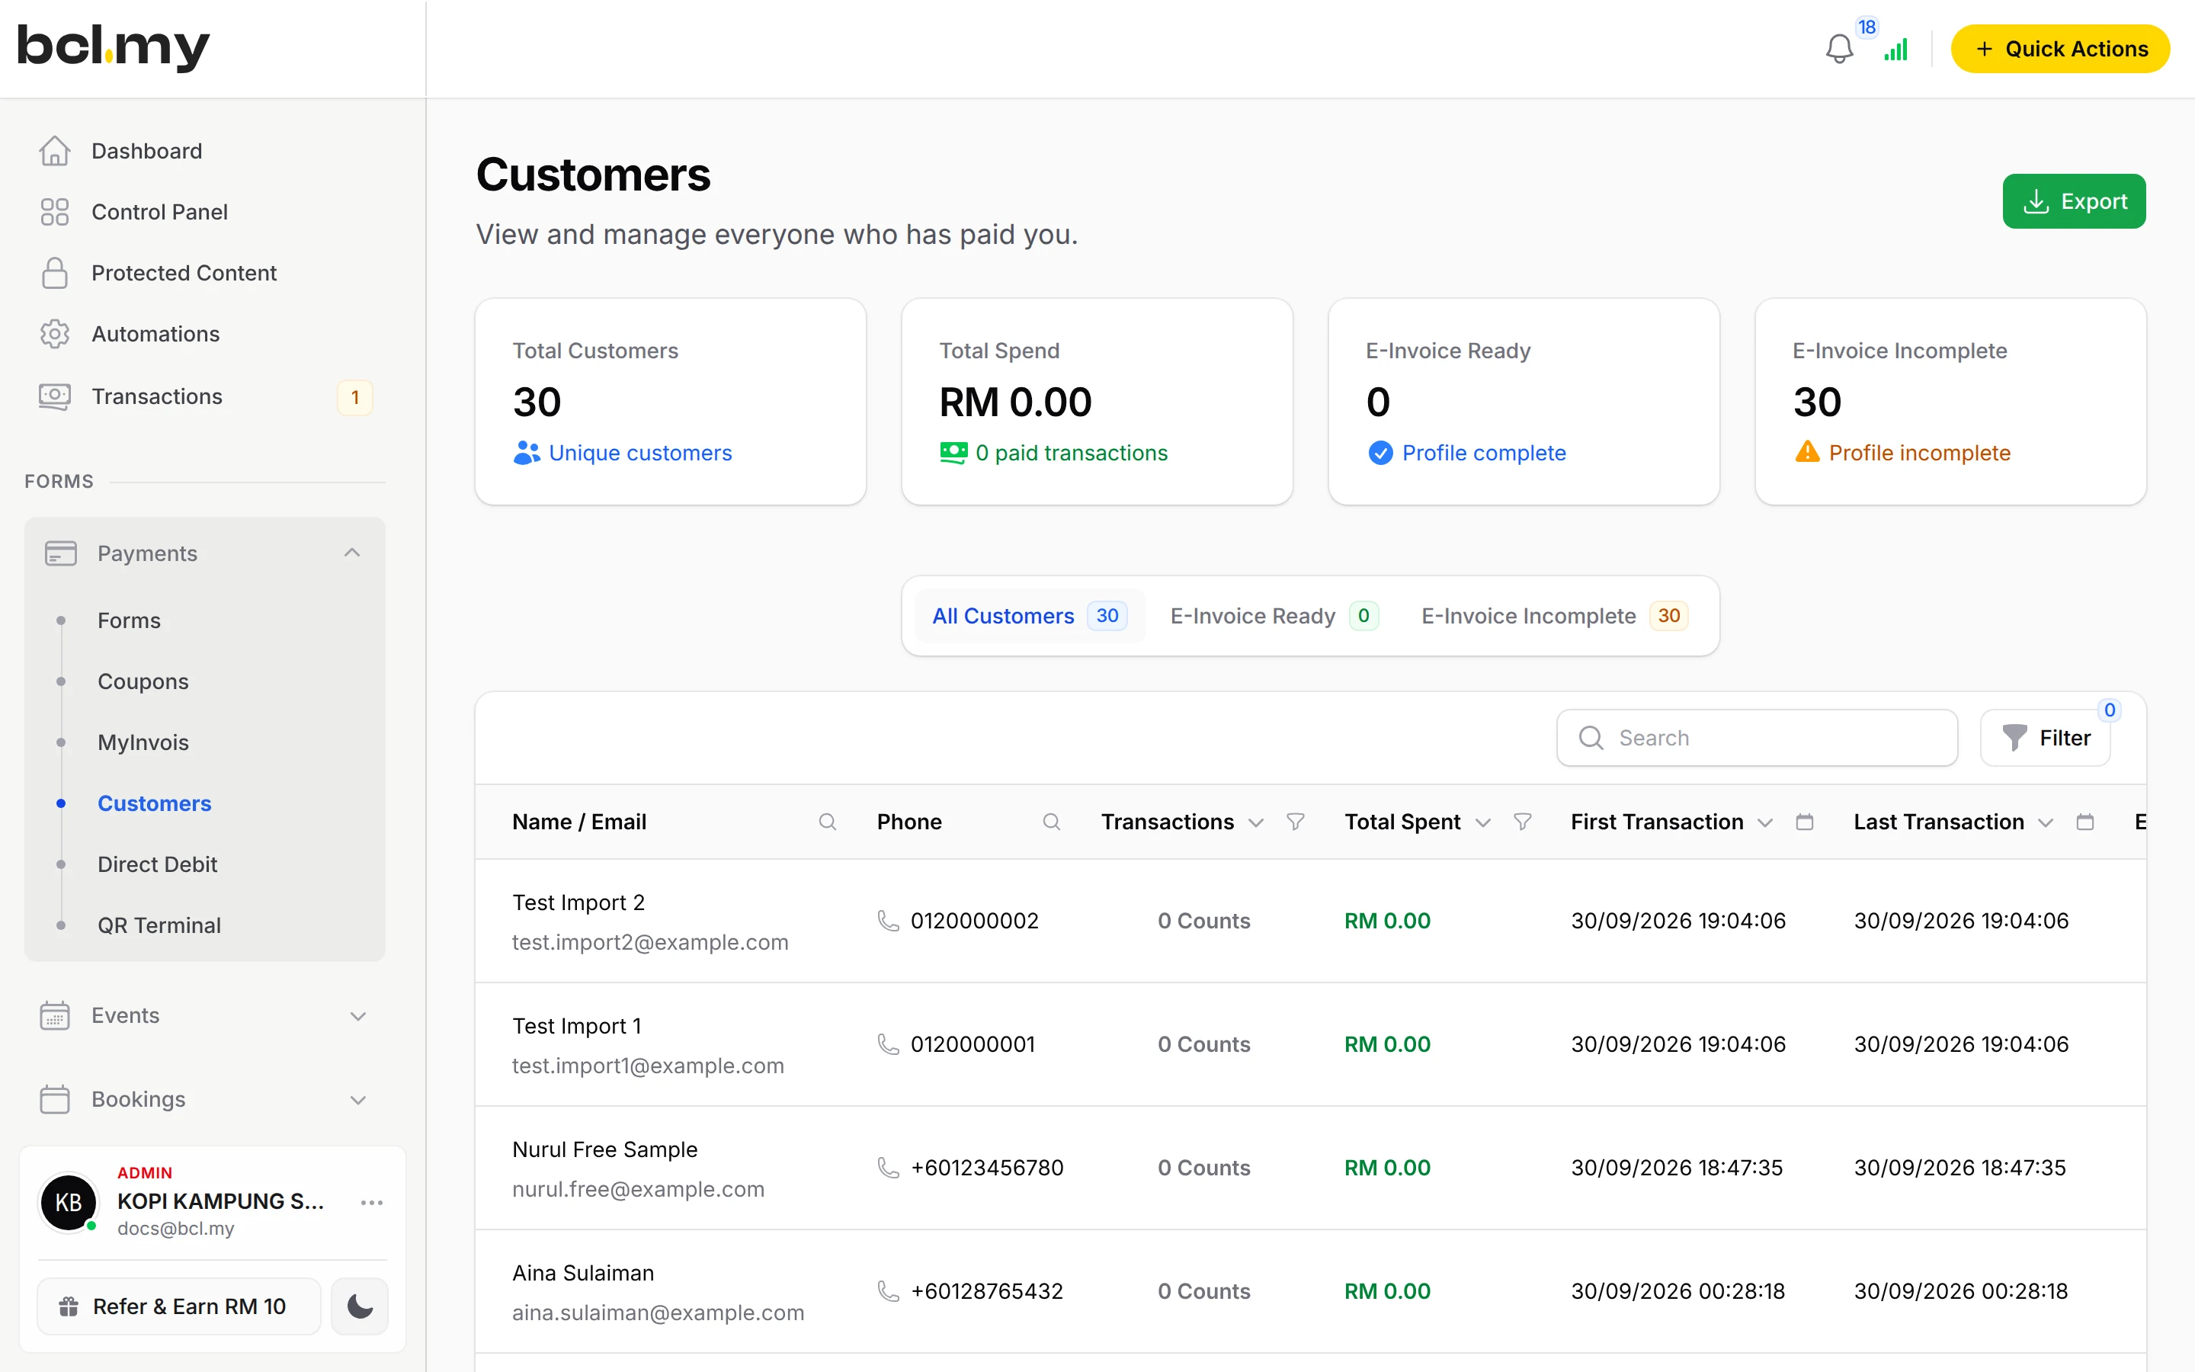Open Last Transaction date picker icon
The image size is (2195, 1372).
(x=2084, y=821)
